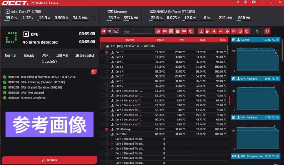Check the Core 1 row checkbox

[x=106, y=57]
